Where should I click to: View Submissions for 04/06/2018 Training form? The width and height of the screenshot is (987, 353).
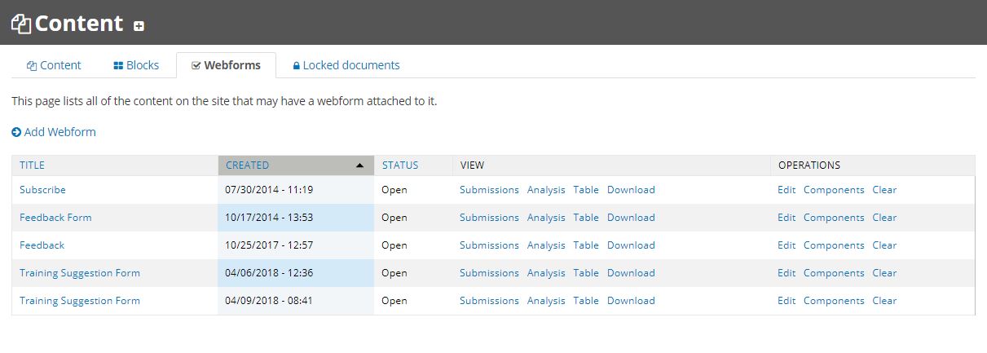tap(489, 273)
